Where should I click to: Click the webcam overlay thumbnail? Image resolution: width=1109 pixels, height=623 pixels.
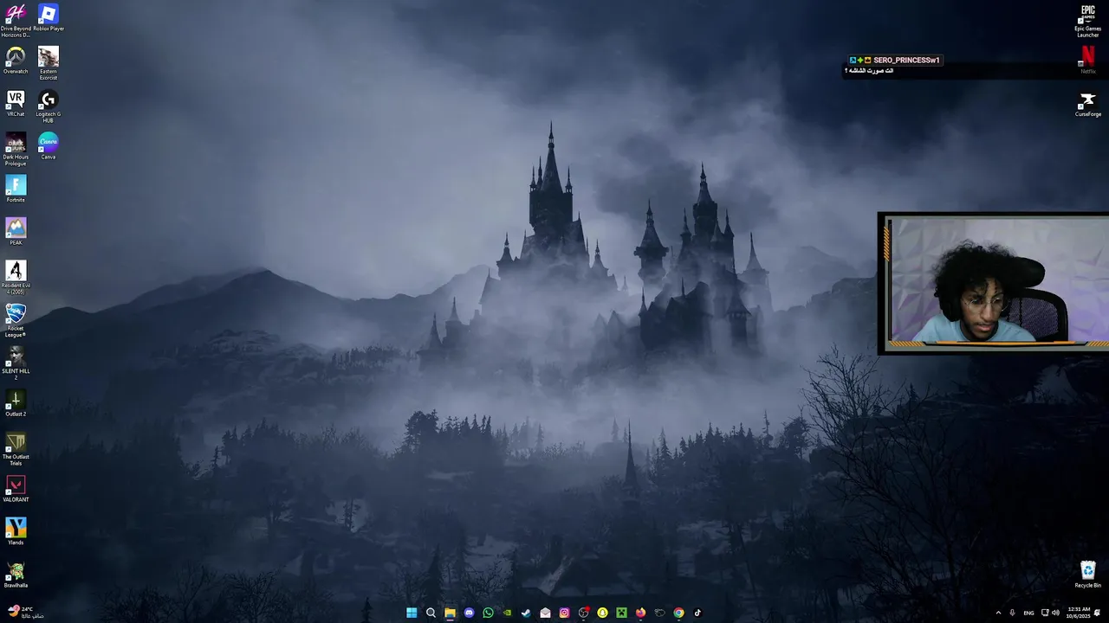pos(993,284)
